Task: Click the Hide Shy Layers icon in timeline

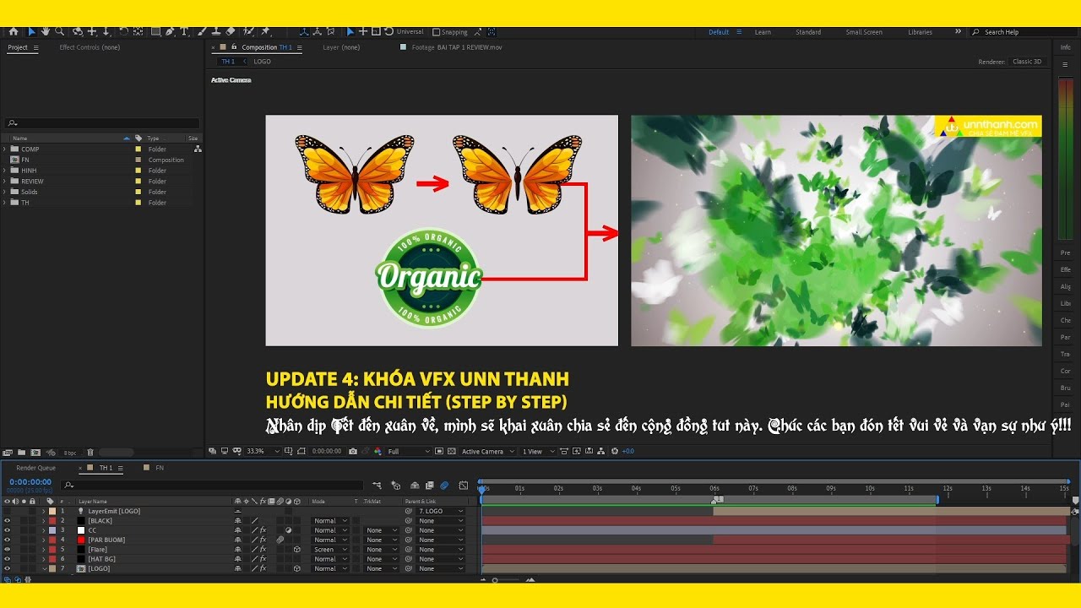Action: coord(415,486)
